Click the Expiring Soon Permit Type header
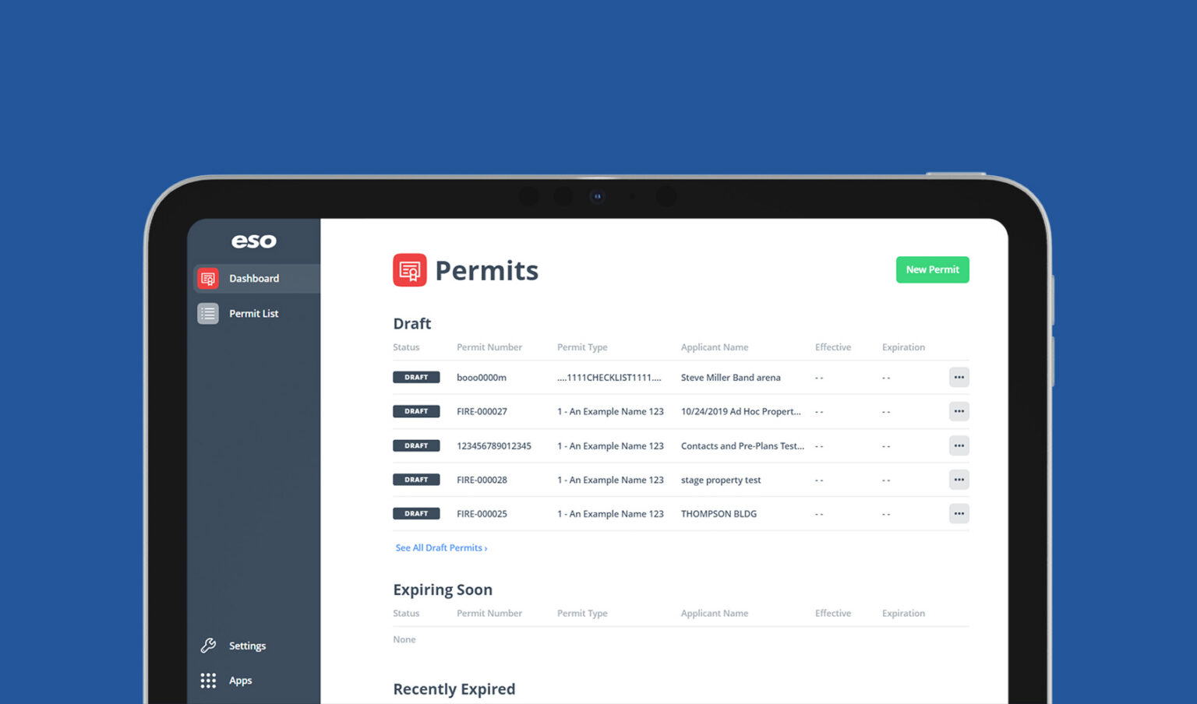Screen dimensions: 1197x704 point(582,614)
